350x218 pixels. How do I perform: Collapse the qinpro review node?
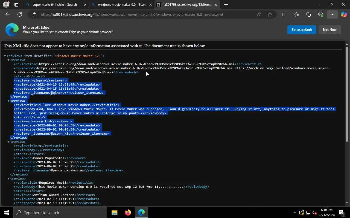pyautogui.click(x=8, y=60)
